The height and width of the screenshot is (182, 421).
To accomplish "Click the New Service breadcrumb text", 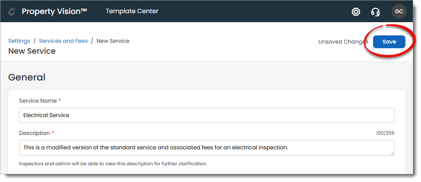I will tap(113, 41).
